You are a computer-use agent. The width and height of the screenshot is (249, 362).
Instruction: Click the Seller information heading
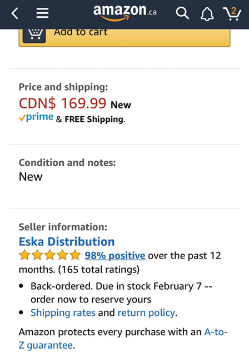point(63,227)
